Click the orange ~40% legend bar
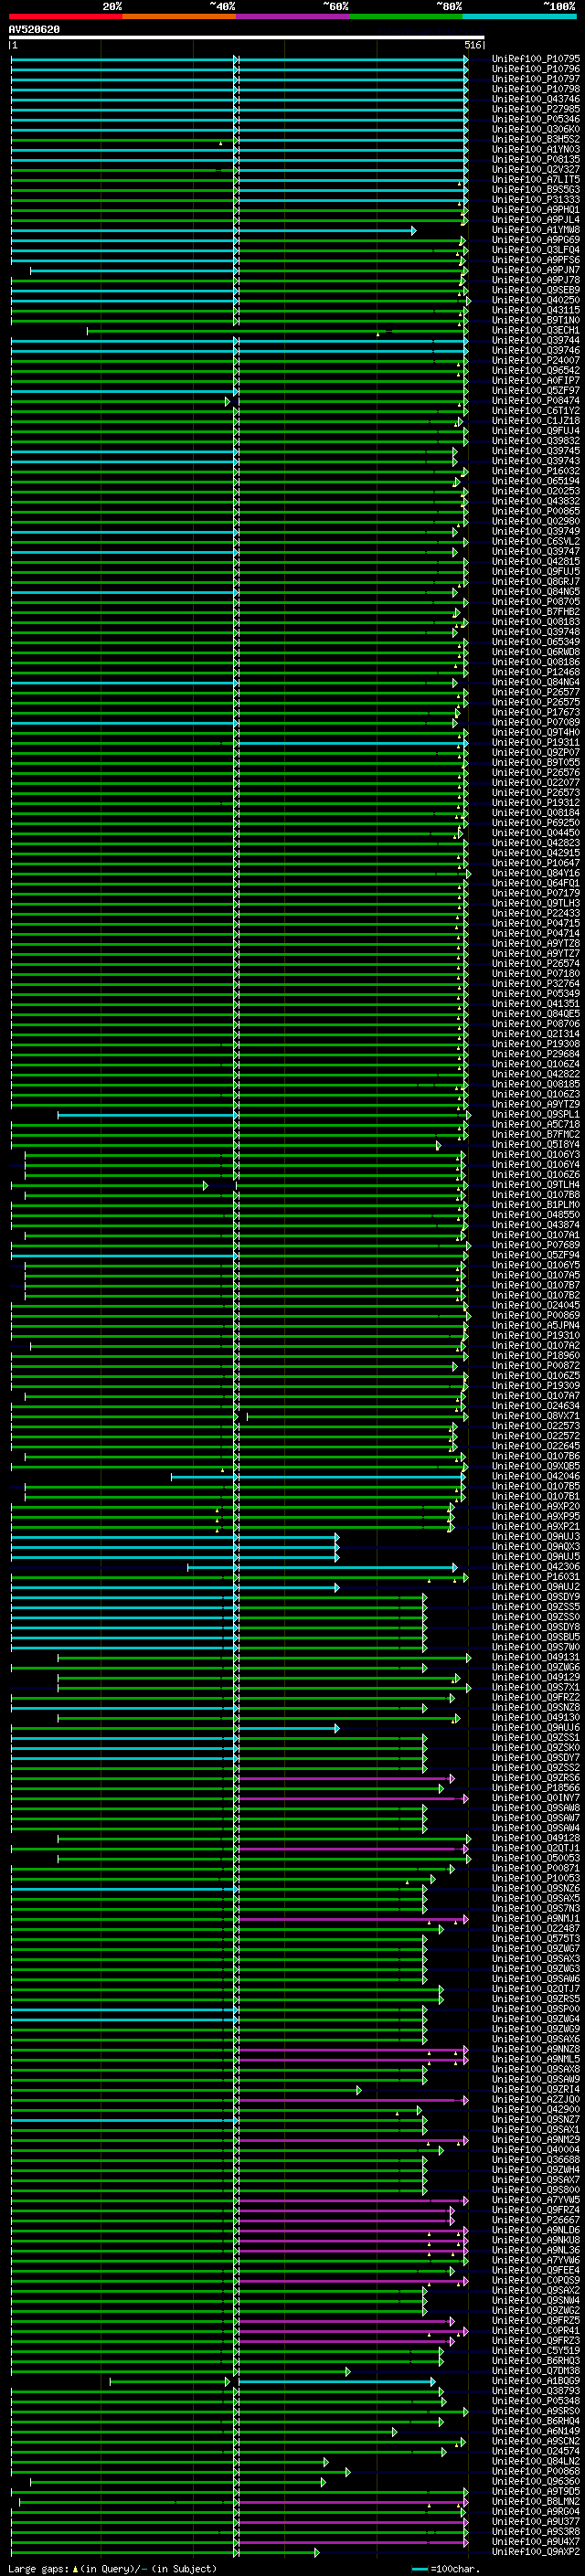585x2576 pixels. pyautogui.click(x=179, y=17)
